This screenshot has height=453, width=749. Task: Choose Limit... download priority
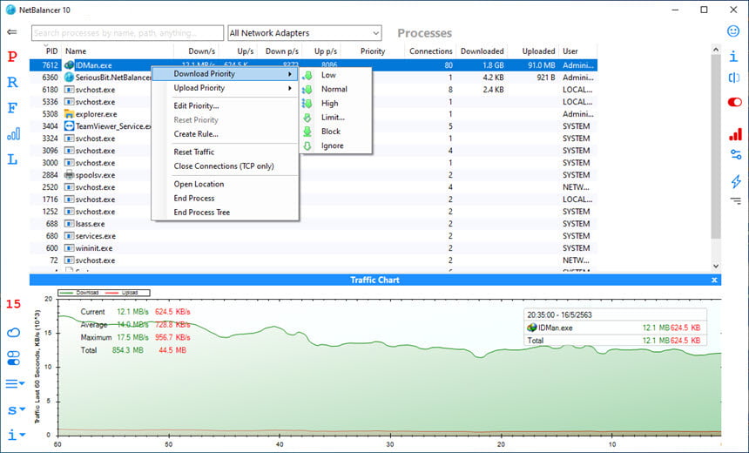pyautogui.click(x=336, y=117)
